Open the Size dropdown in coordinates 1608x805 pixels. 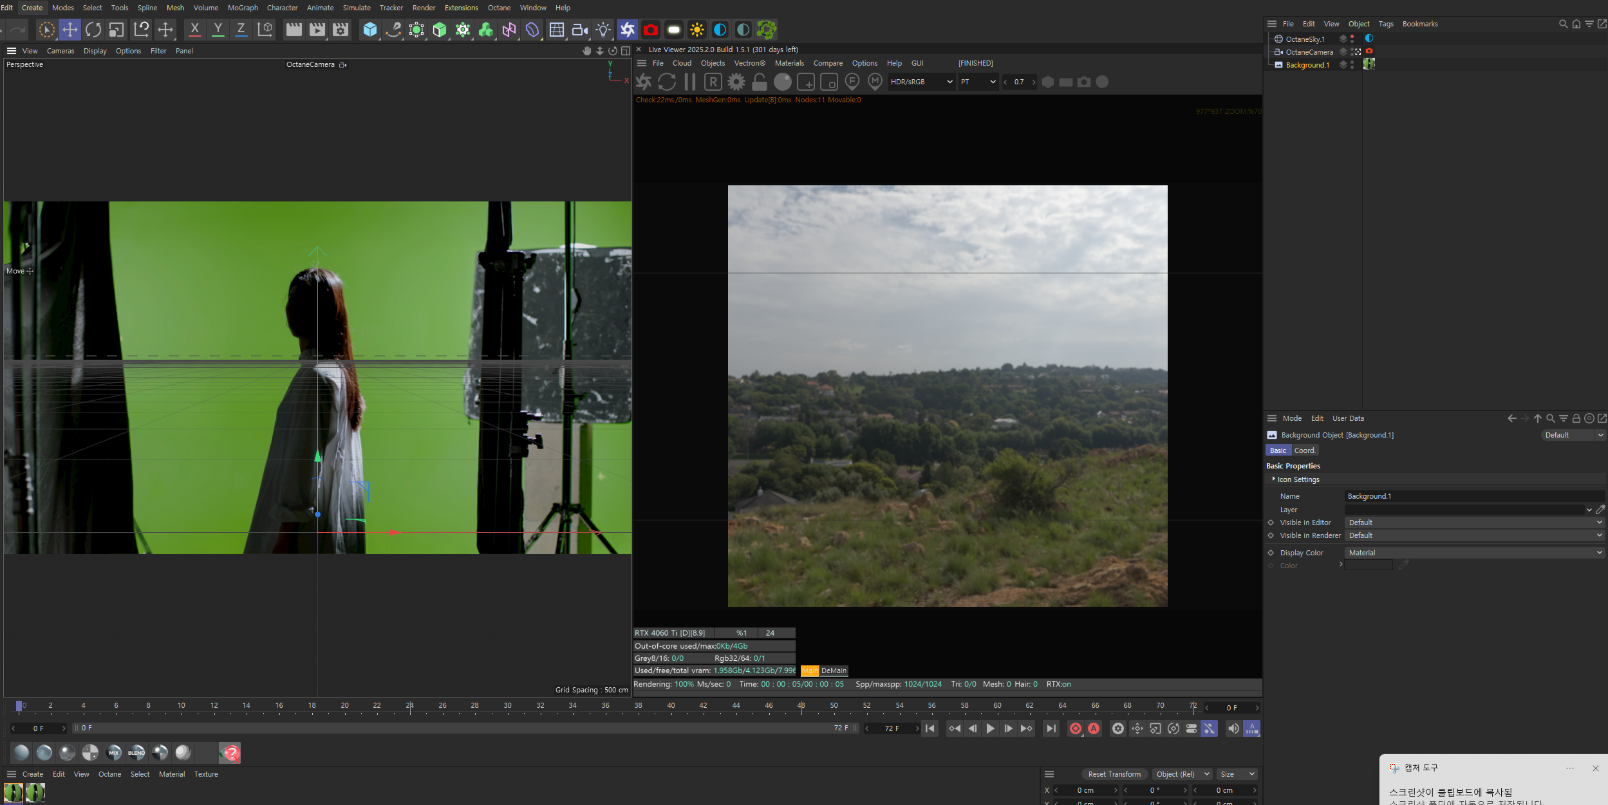pyautogui.click(x=1237, y=774)
